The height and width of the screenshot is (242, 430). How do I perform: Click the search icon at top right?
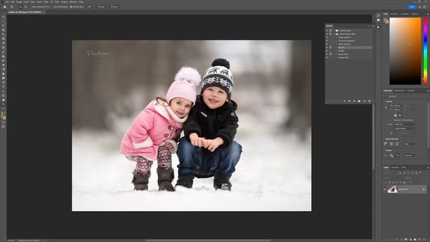[420, 7]
